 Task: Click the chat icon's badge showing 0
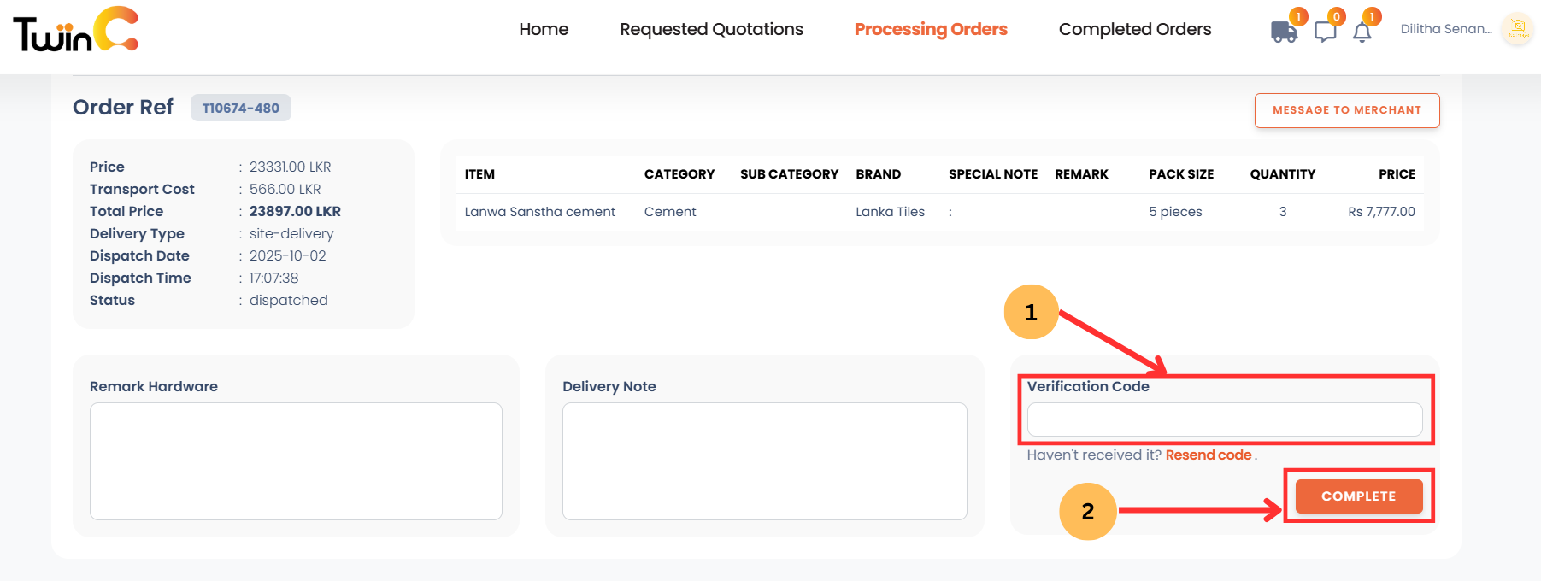point(1337,15)
